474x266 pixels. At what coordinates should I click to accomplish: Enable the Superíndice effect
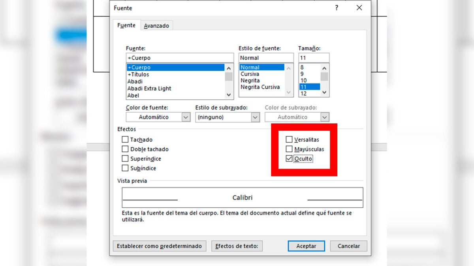pyautogui.click(x=125, y=159)
